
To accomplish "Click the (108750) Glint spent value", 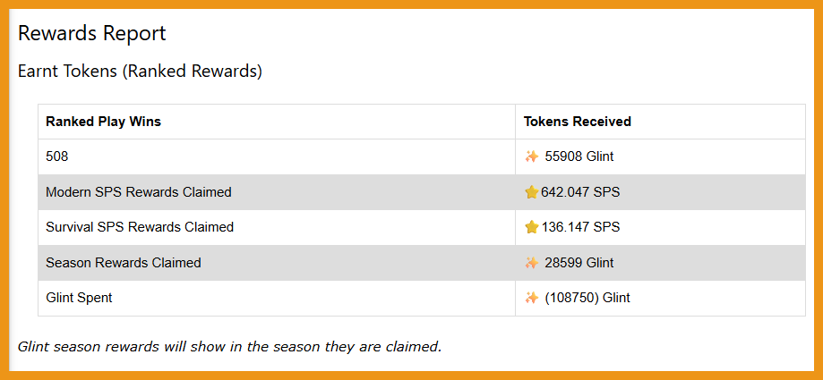I will tap(587, 298).
